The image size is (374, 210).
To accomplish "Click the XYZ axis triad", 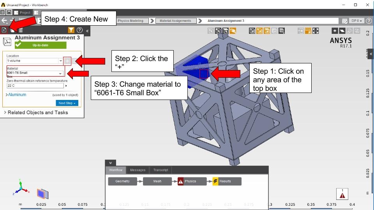I will pos(21,187).
